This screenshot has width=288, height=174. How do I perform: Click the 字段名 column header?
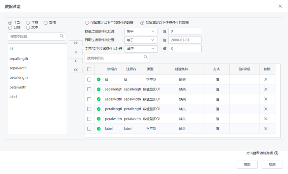[112, 69]
